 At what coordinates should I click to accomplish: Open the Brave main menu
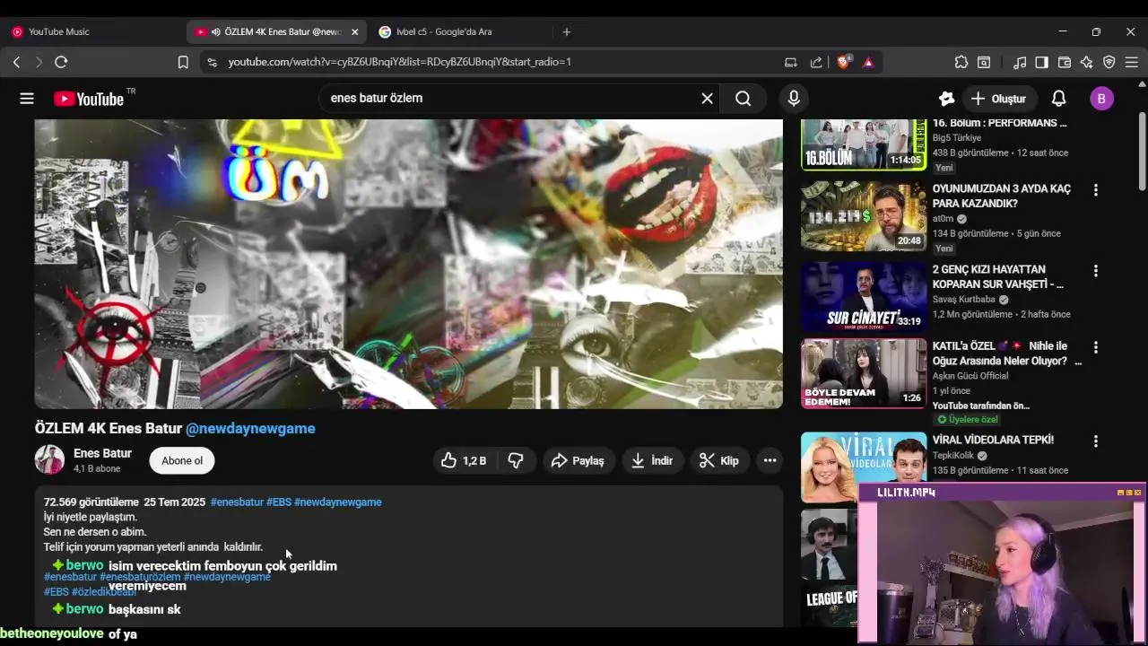1132,62
